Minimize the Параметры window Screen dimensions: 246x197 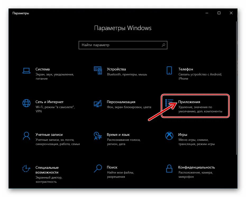(x=207, y=13)
